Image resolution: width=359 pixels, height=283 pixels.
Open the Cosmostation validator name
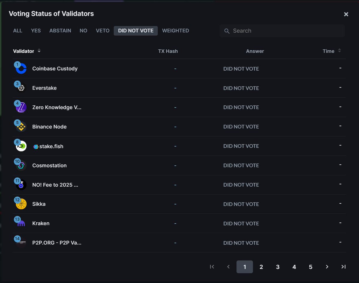tap(49, 165)
